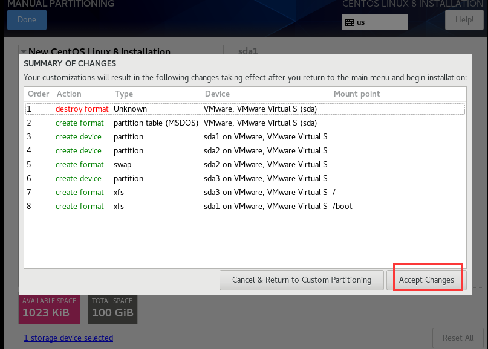Click the Device column header
The width and height of the screenshot is (488, 349).
265,94
